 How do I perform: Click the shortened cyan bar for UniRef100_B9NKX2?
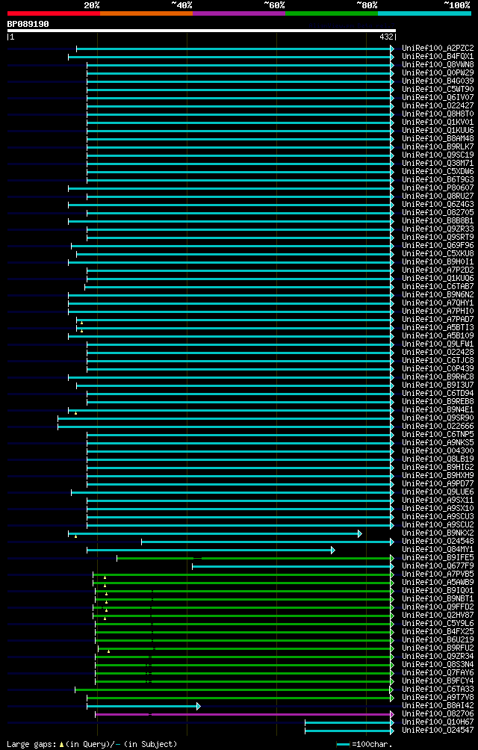point(215,533)
